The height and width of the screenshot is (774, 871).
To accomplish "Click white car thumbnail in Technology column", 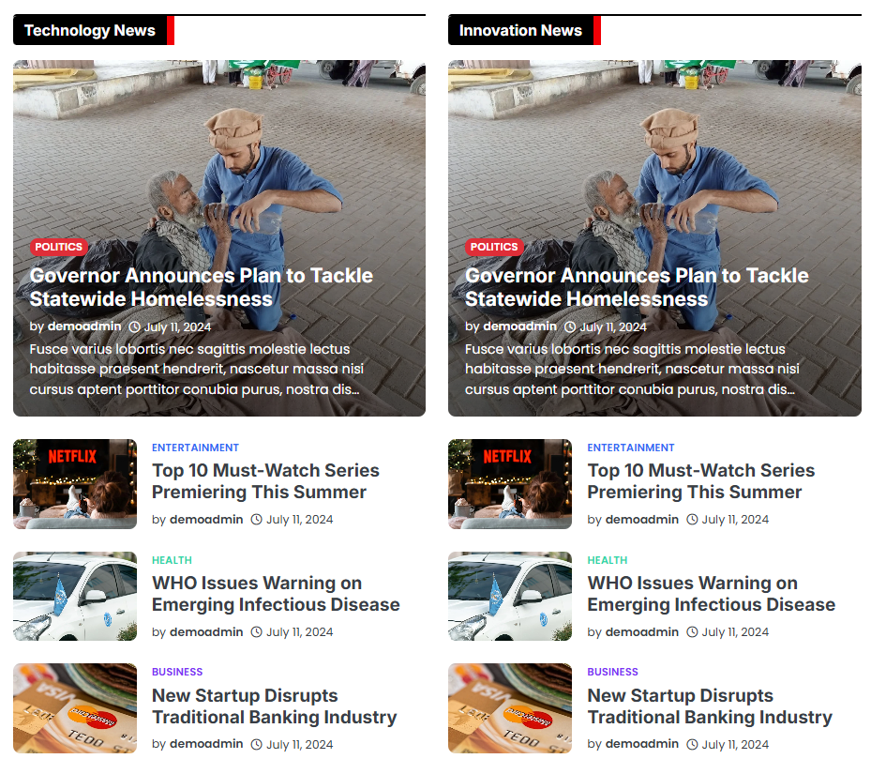I will (x=75, y=596).
